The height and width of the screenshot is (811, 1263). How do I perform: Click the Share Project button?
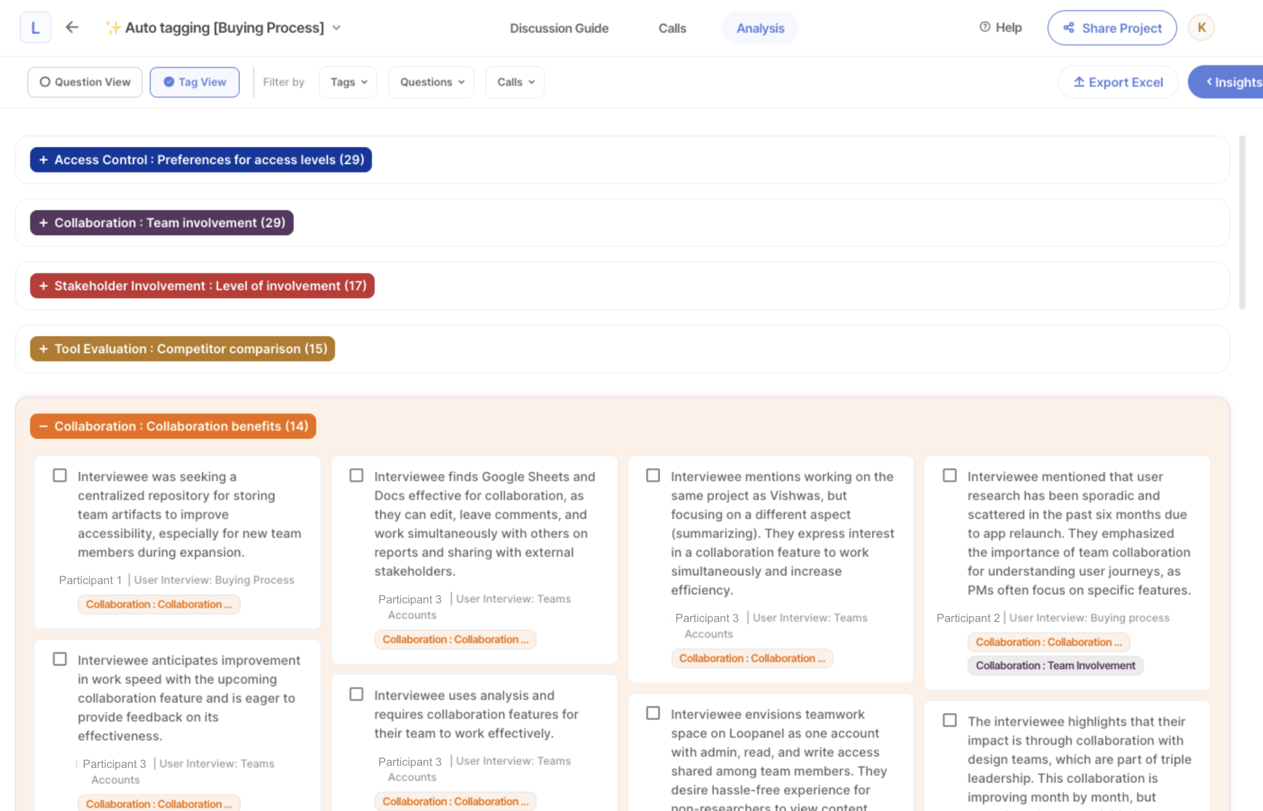coord(1111,28)
